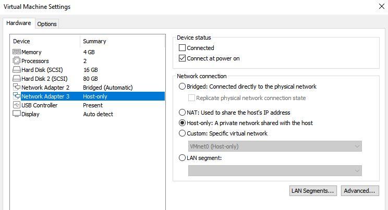This screenshot has height=210, width=388.
Task: Open the VMnet0 (Host-only) dropdown
Action: (x=275, y=146)
